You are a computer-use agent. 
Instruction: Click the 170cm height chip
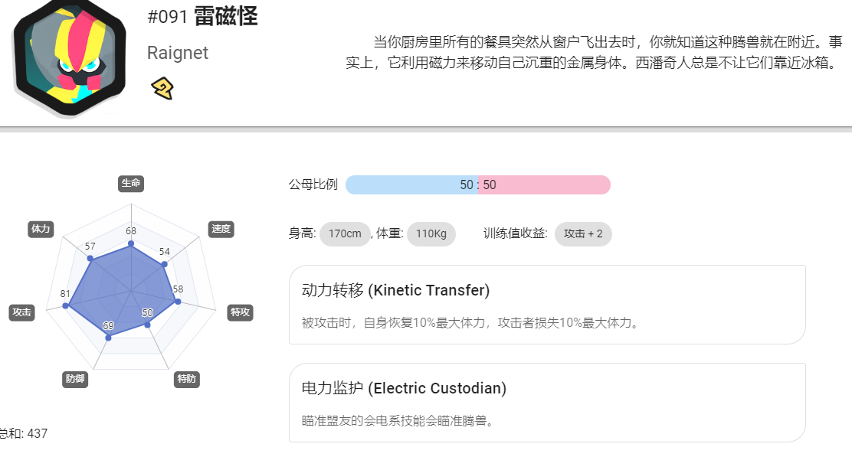(x=345, y=234)
